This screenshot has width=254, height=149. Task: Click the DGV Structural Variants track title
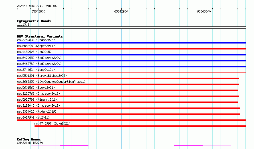tap(40, 36)
